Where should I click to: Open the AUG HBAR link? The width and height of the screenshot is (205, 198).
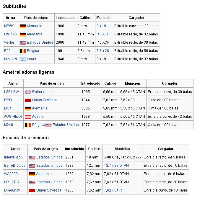pos(13,117)
